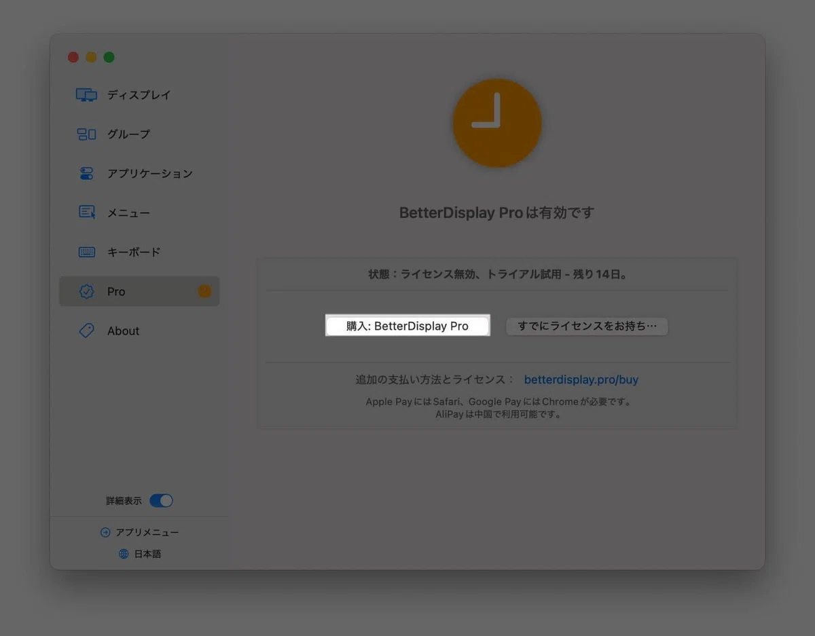Image resolution: width=815 pixels, height=636 pixels.
Task: Click the キーボード keyboard icon
Action: (x=87, y=252)
